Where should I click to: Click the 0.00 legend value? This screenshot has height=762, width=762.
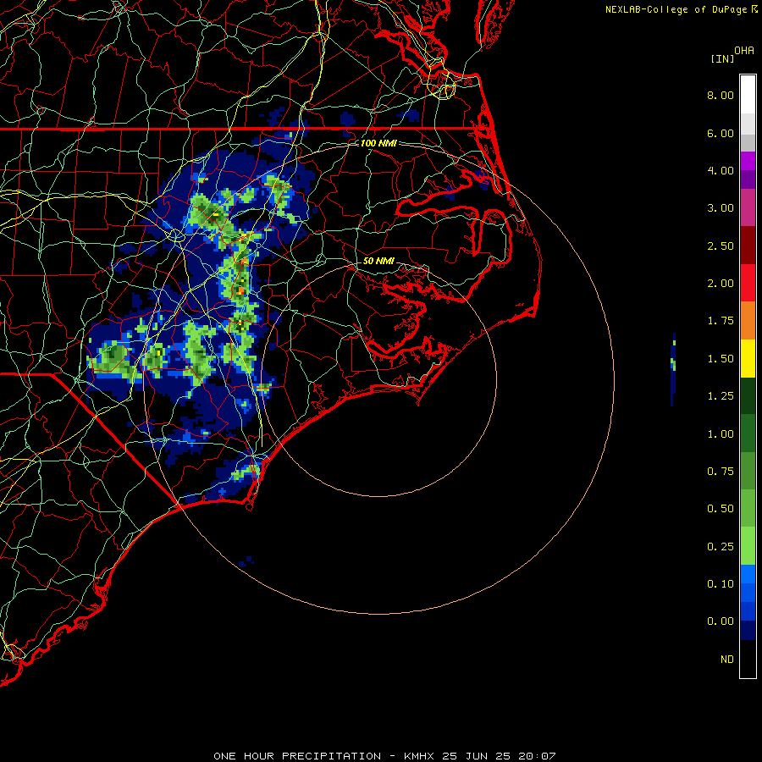(721, 621)
